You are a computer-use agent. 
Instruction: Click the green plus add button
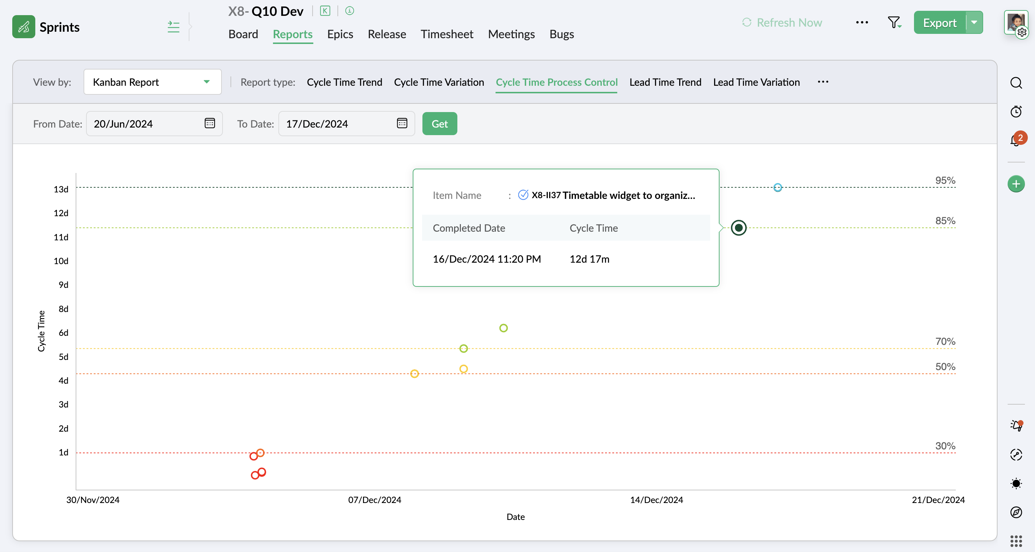tap(1016, 184)
